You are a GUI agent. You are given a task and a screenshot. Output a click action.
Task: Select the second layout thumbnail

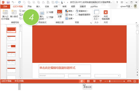[11, 38]
